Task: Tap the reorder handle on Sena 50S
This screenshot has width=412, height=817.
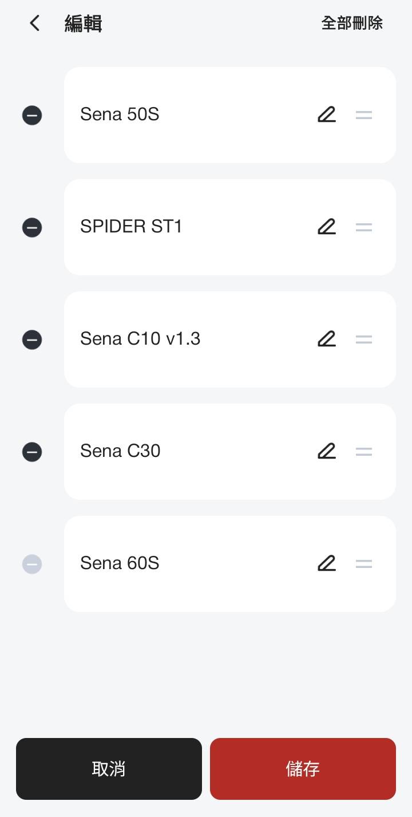Action: tap(364, 115)
